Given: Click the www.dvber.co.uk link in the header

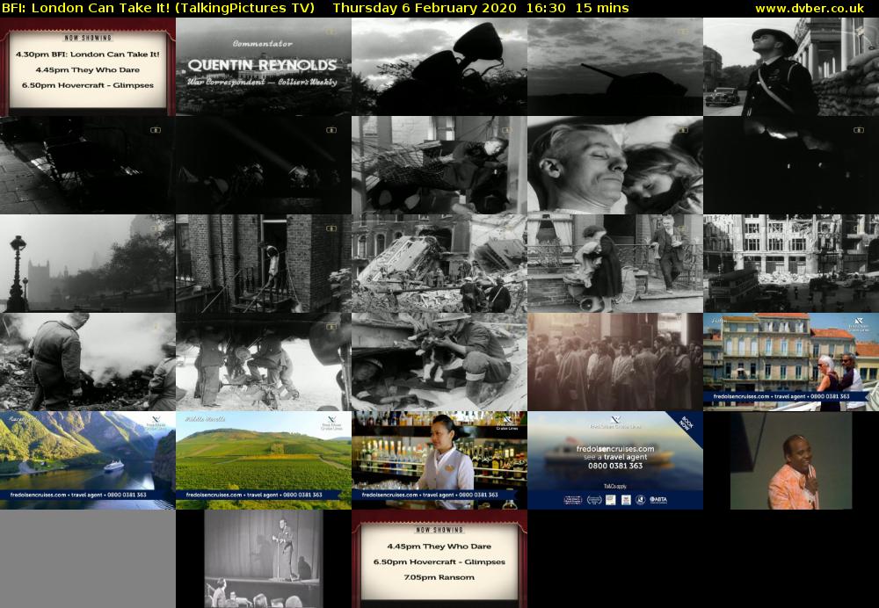Looking at the screenshot, I should click(x=810, y=9).
